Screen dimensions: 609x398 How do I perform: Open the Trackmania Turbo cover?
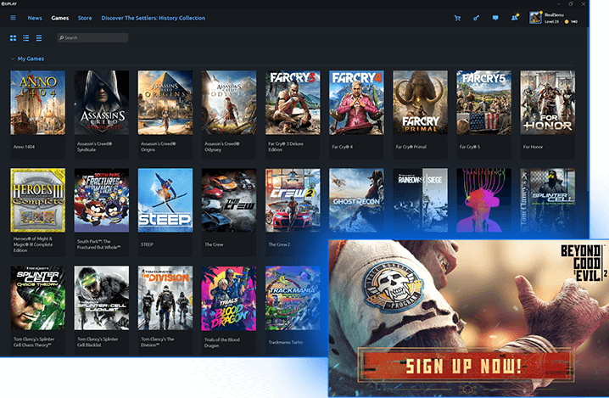point(293,298)
